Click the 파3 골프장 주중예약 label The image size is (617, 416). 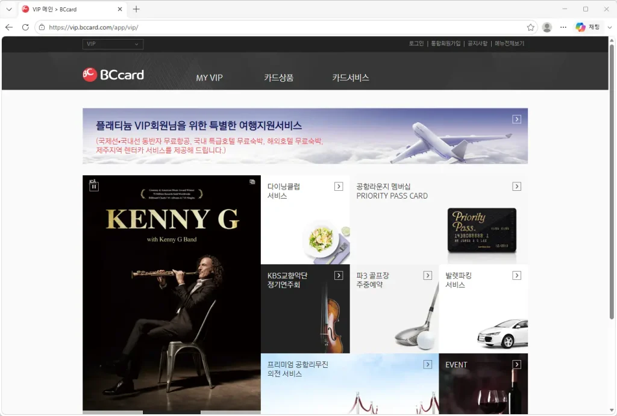pyautogui.click(x=372, y=280)
